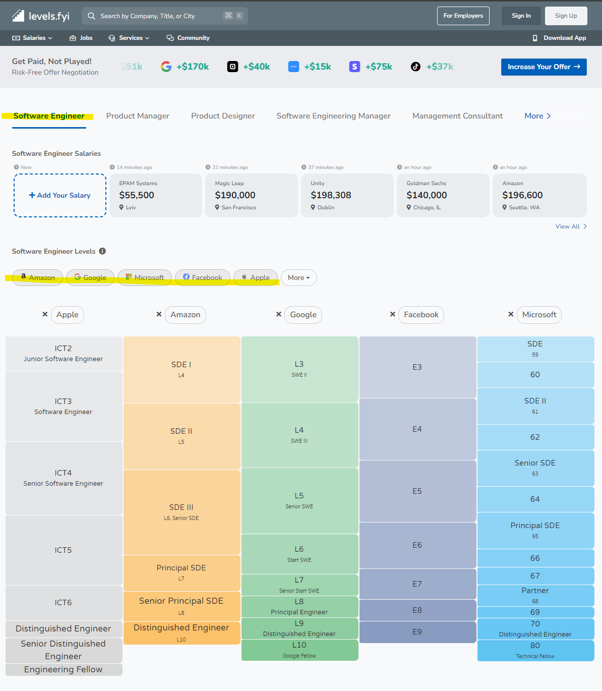This screenshot has height=691, width=602.
Task: Open the Community nav item
Action: pyautogui.click(x=188, y=38)
